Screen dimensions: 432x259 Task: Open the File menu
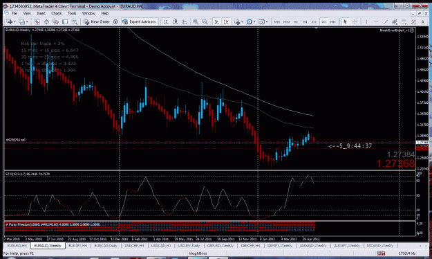[15, 13]
